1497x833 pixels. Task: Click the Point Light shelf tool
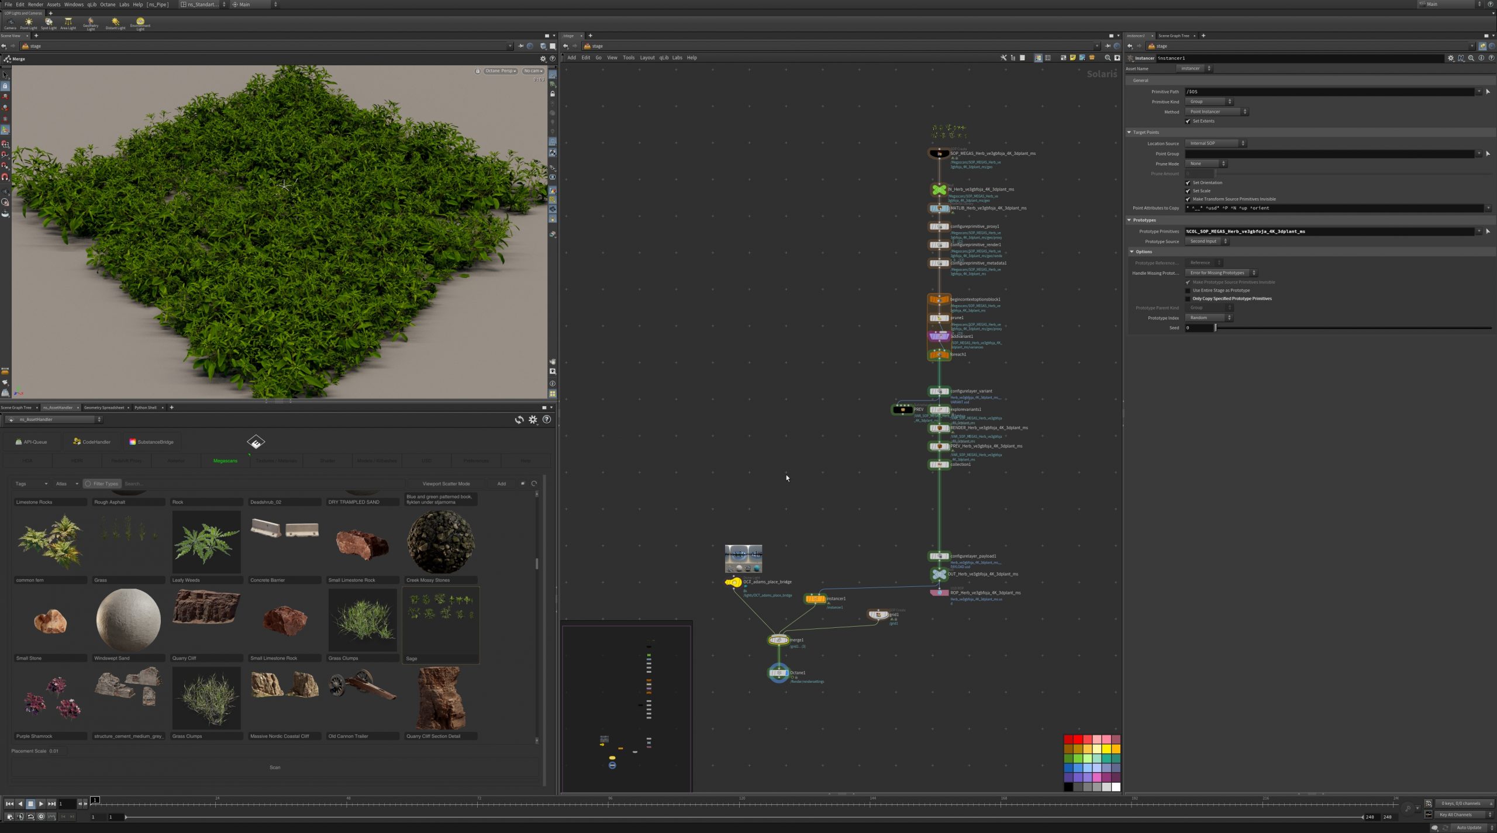coord(28,23)
